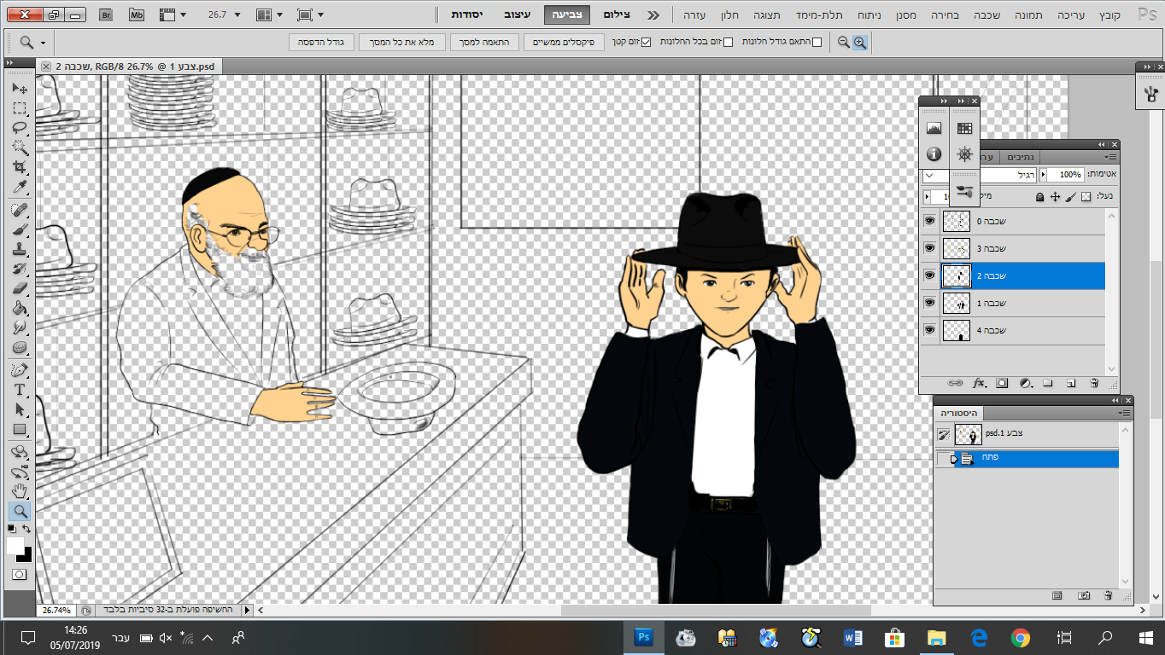Open the zoom level 26.7 dropdown

tap(237, 15)
